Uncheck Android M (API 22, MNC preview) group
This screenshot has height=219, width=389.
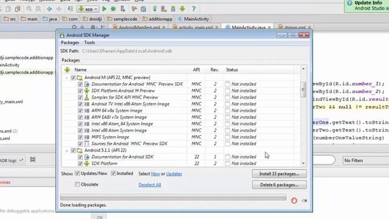(73, 78)
